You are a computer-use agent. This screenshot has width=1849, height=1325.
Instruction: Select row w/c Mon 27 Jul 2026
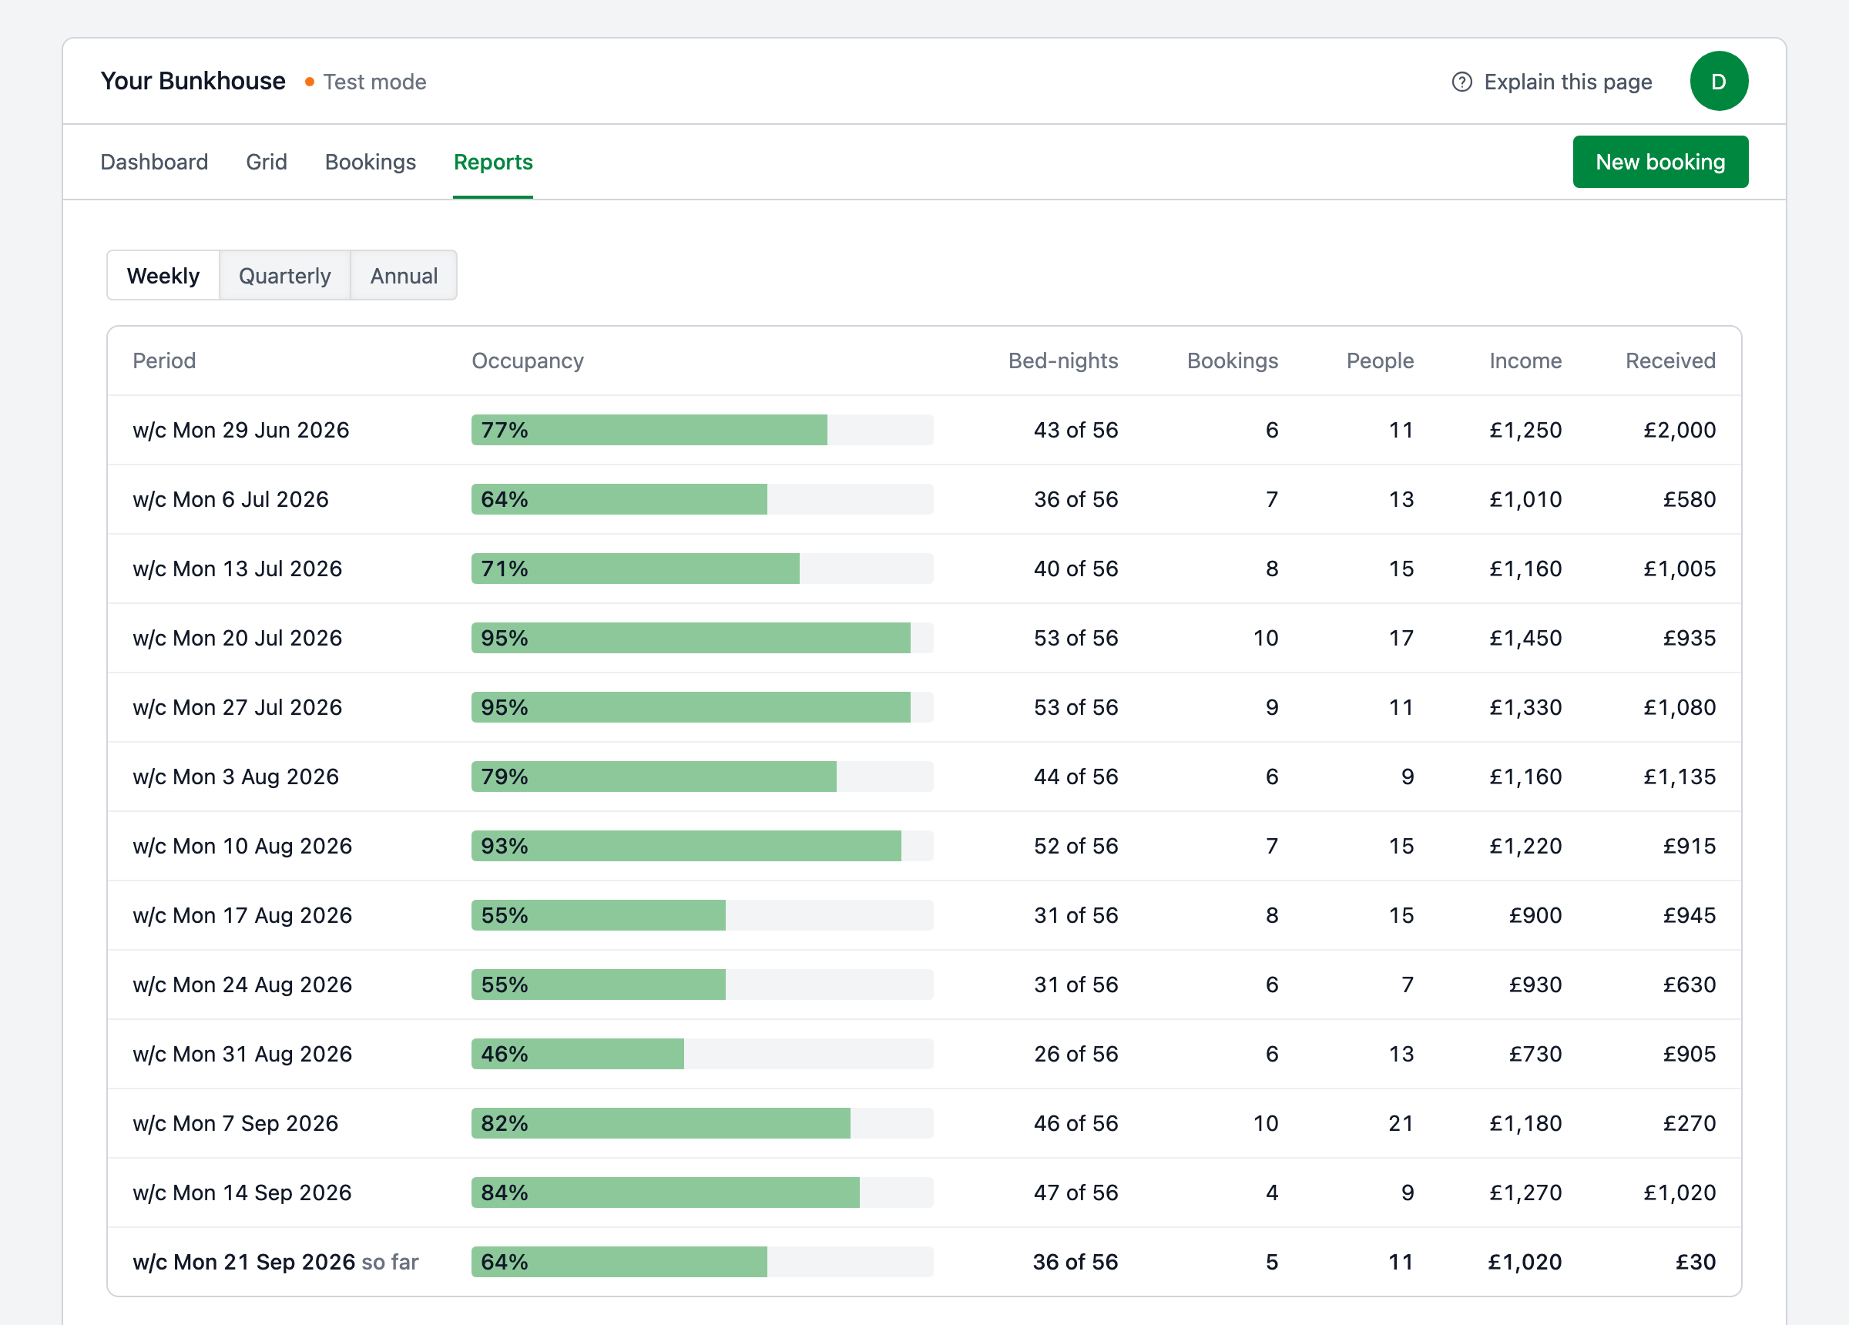tap(924, 707)
